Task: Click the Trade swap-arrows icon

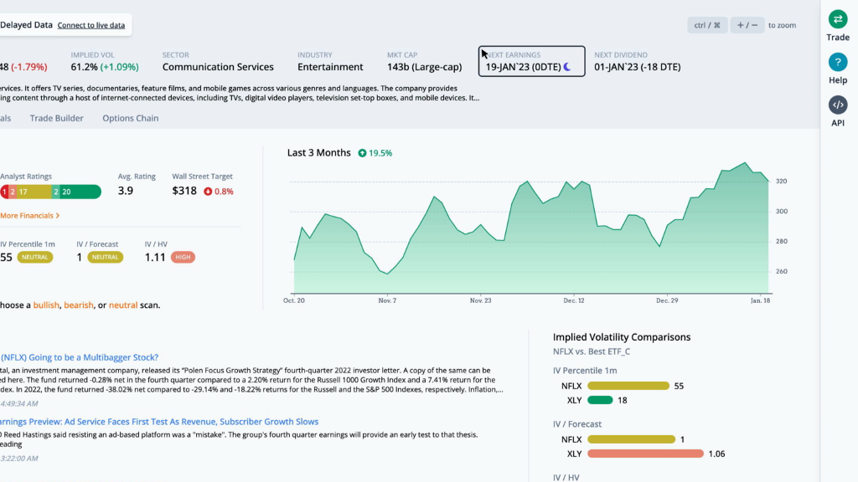Action: [x=837, y=20]
